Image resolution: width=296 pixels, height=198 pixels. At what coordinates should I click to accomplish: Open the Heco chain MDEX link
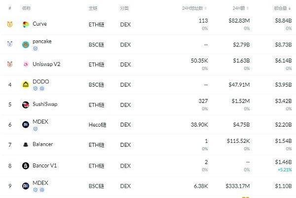[40, 121]
